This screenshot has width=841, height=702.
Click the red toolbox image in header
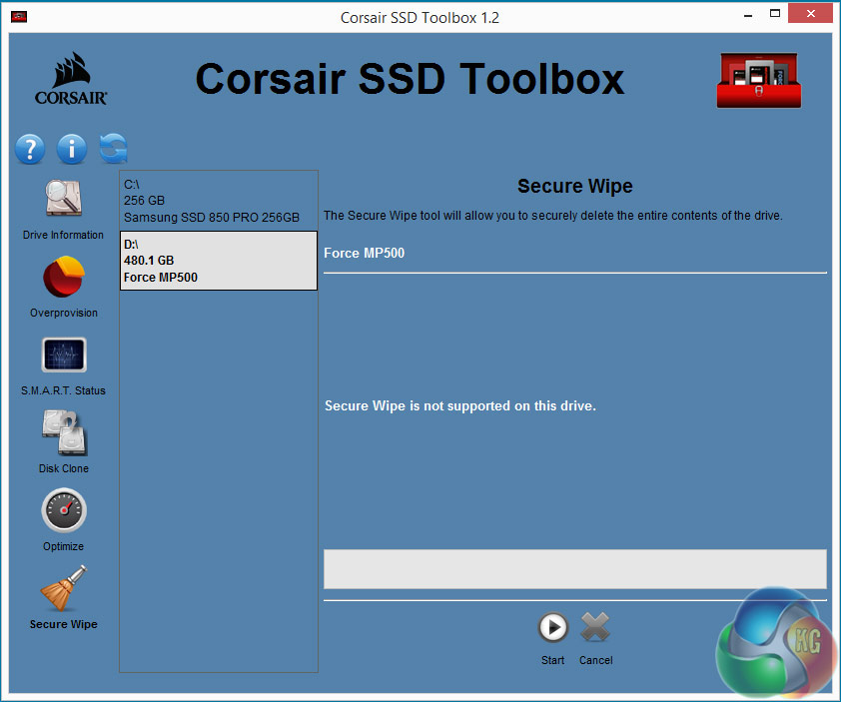coord(759,82)
